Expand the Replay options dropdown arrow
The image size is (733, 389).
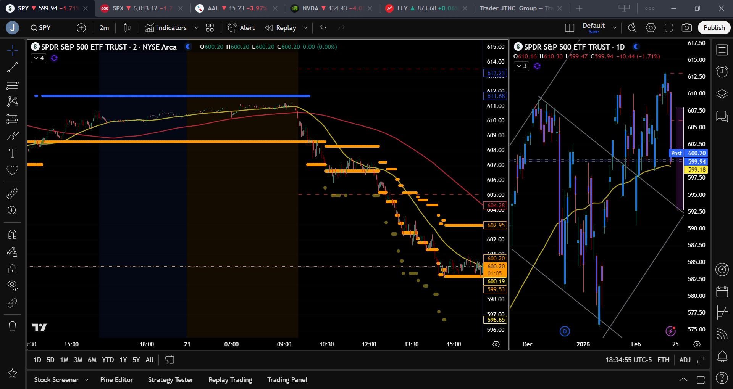click(305, 28)
